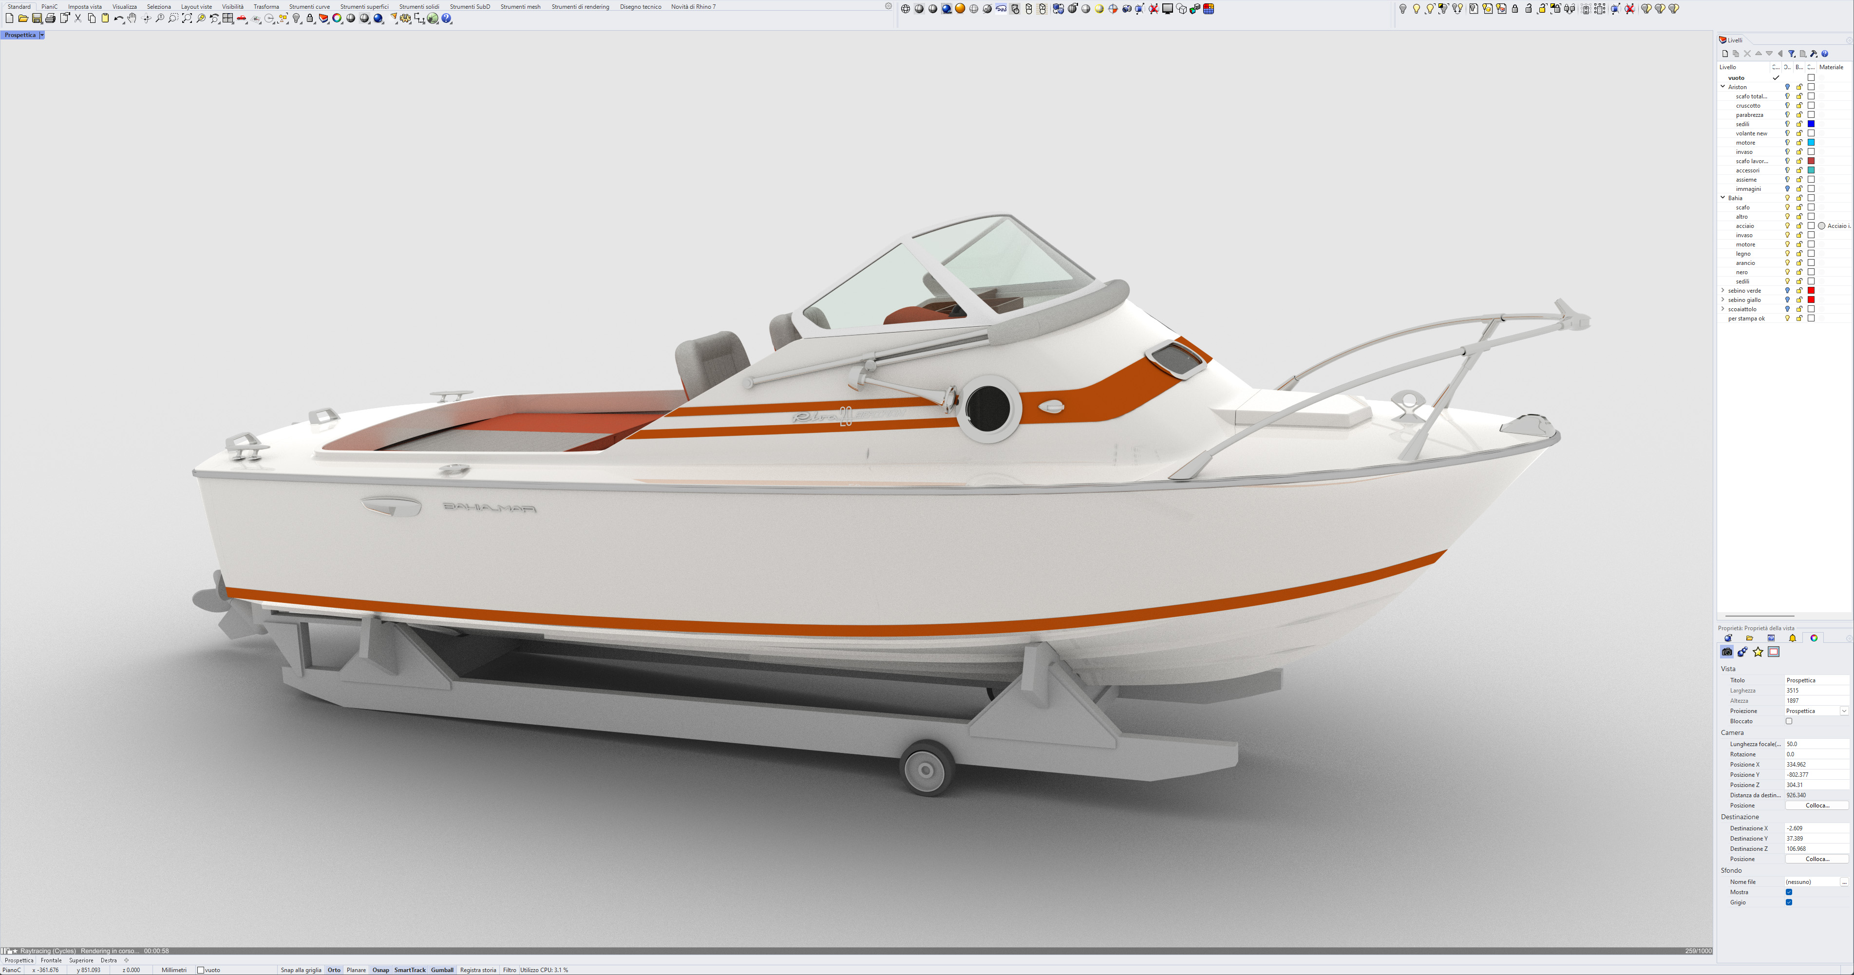Expand the sebino verde layer
1854x975 pixels.
pos(1723,291)
